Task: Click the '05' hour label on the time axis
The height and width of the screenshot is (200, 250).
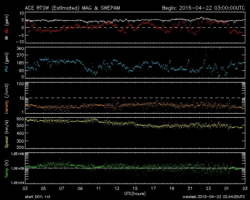Action: (x=43, y=189)
